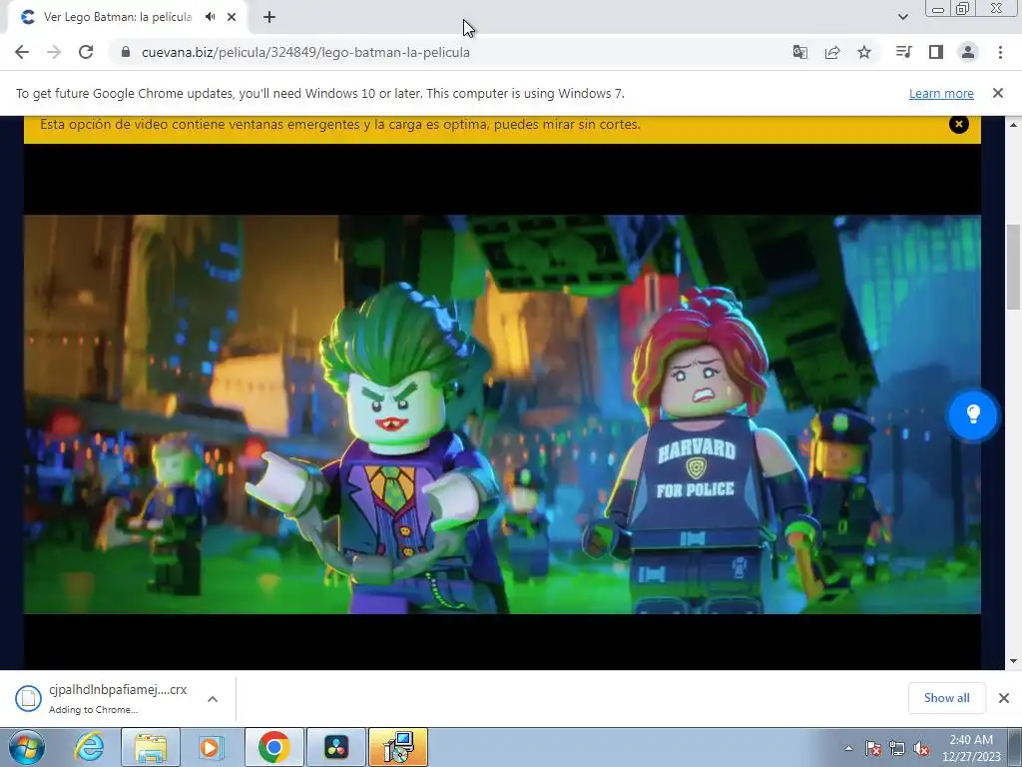Minimize the Chrome window

click(x=938, y=8)
